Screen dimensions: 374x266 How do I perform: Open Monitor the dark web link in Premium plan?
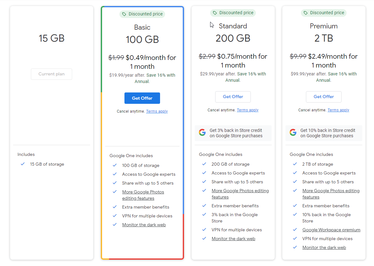pos(324,247)
